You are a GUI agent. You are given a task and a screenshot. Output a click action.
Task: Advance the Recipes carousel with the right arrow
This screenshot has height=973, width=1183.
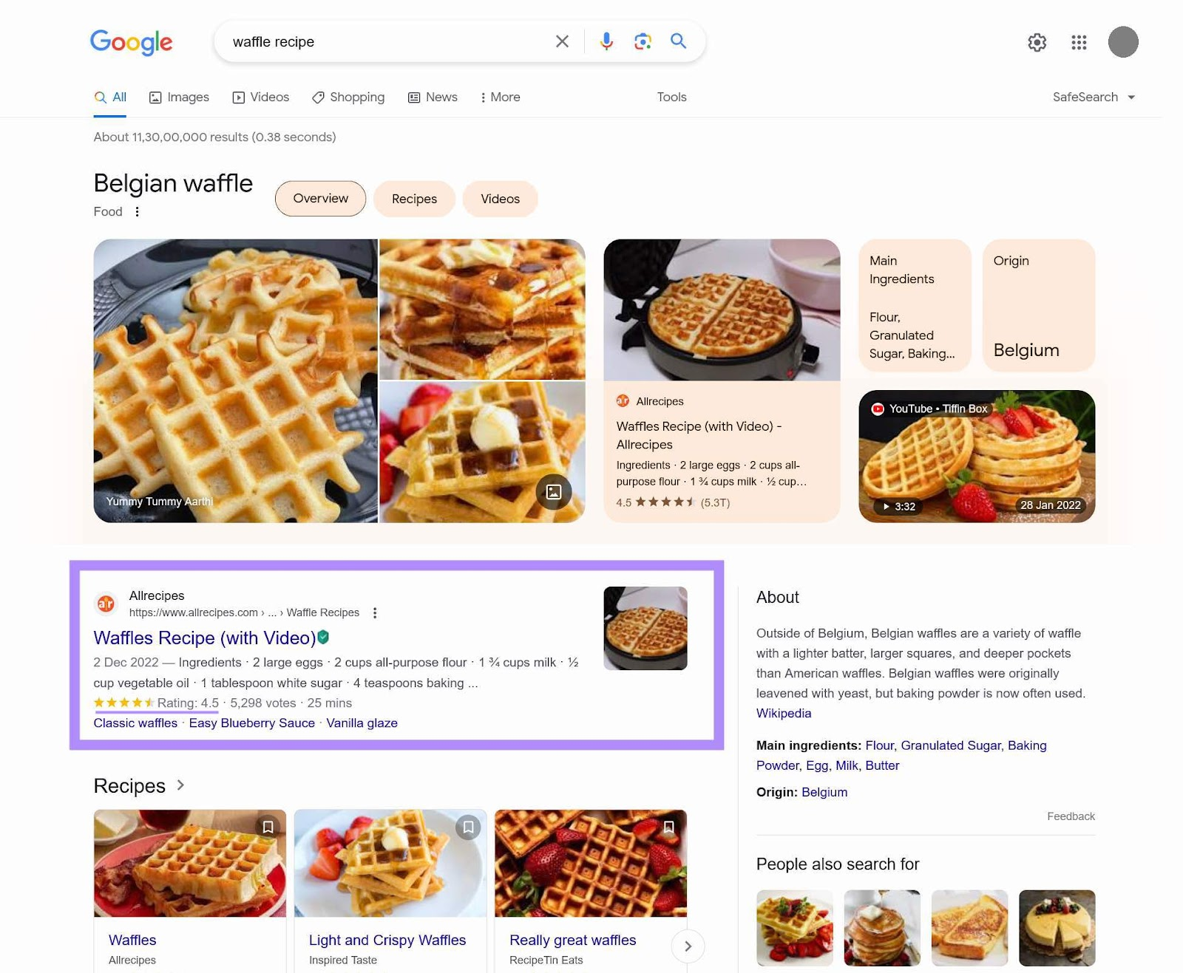click(688, 946)
